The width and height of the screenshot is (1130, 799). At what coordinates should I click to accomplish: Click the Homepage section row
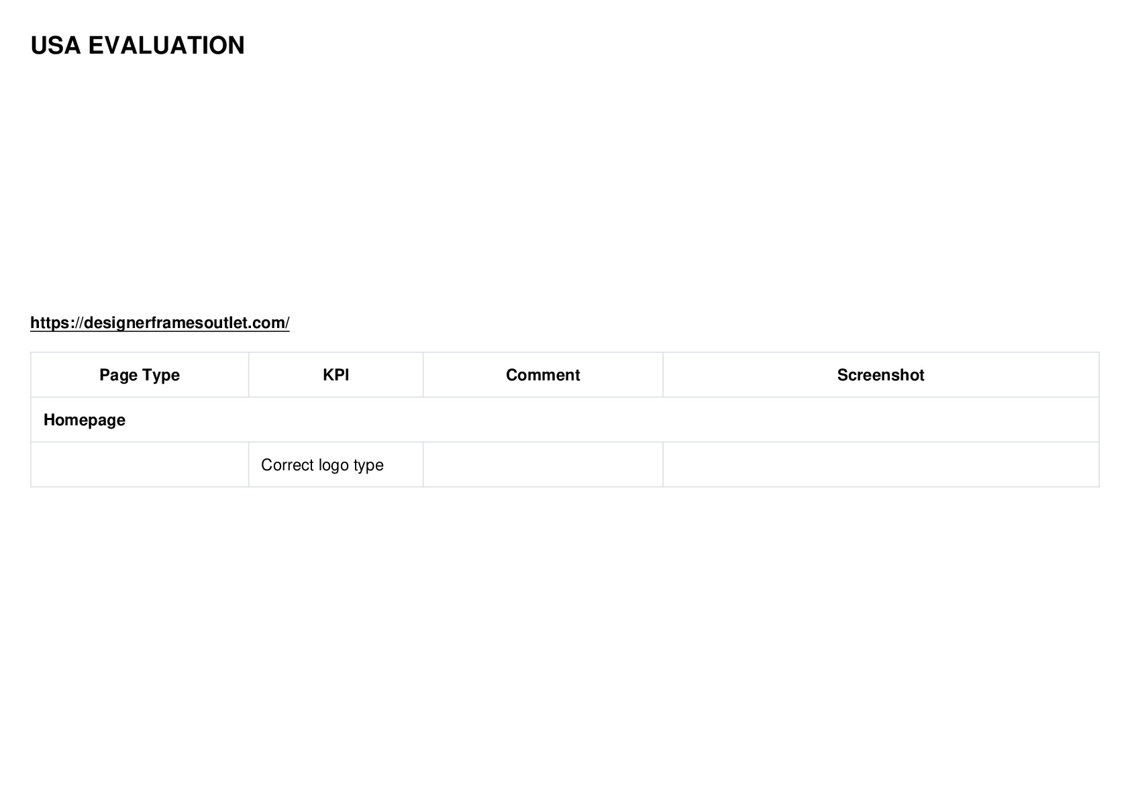[x=565, y=420]
